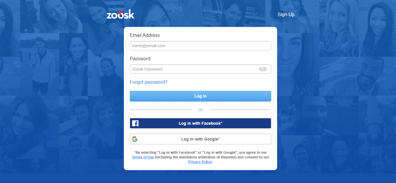Submit with the blue Log In button
The image size is (396, 183).
click(x=200, y=96)
